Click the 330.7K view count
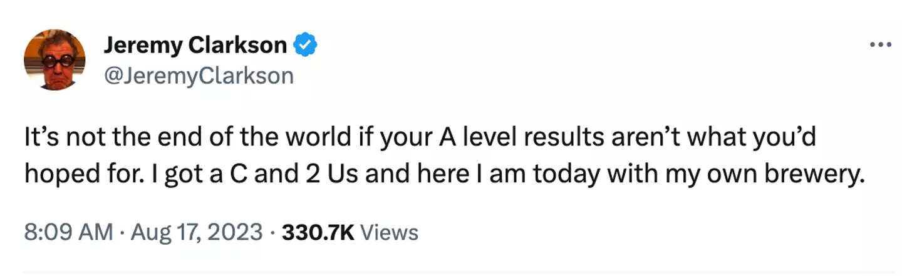This screenshot has width=902, height=276. click(x=318, y=232)
